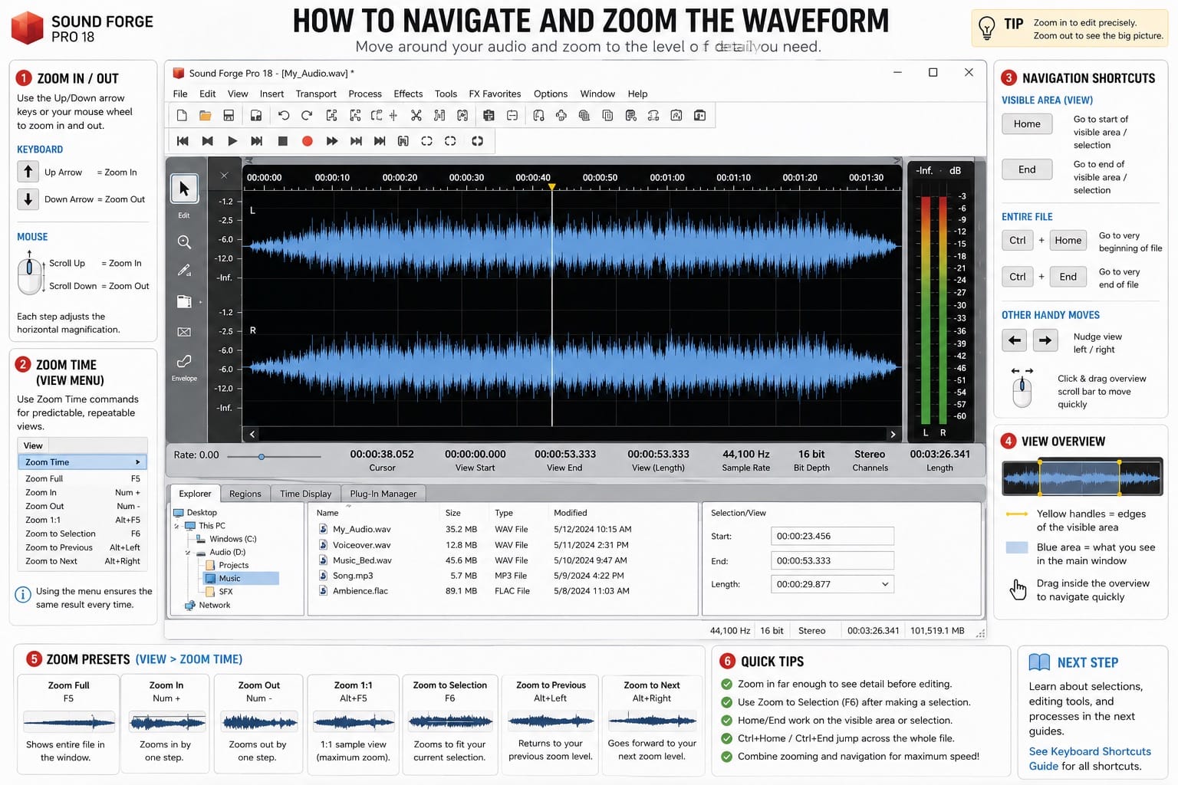This screenshot has height=785, width=1178.
Task: Click the small arrow beside the folder tool icon
Action: pos(201,302)
